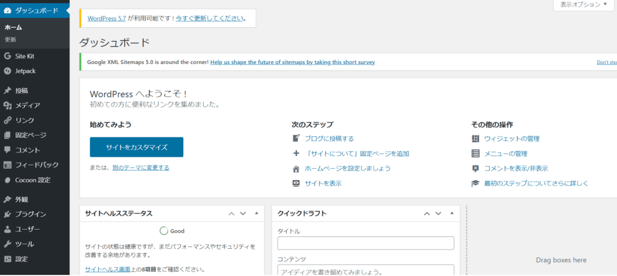Image resolution: width=617 pixels, height=276 pixels.
Task: Collapse the クイックドラフト panel
Action: click(452, 213)
